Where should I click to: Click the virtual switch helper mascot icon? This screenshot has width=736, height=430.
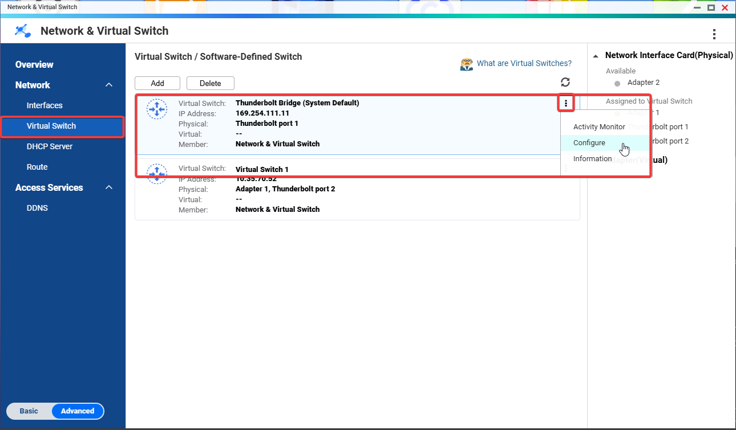[x=467, y=64]
